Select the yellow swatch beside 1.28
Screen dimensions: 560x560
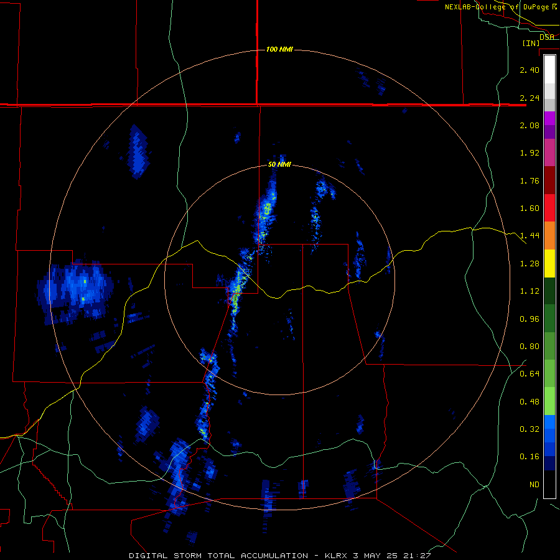pyautogui.click(x=549, y=263)
